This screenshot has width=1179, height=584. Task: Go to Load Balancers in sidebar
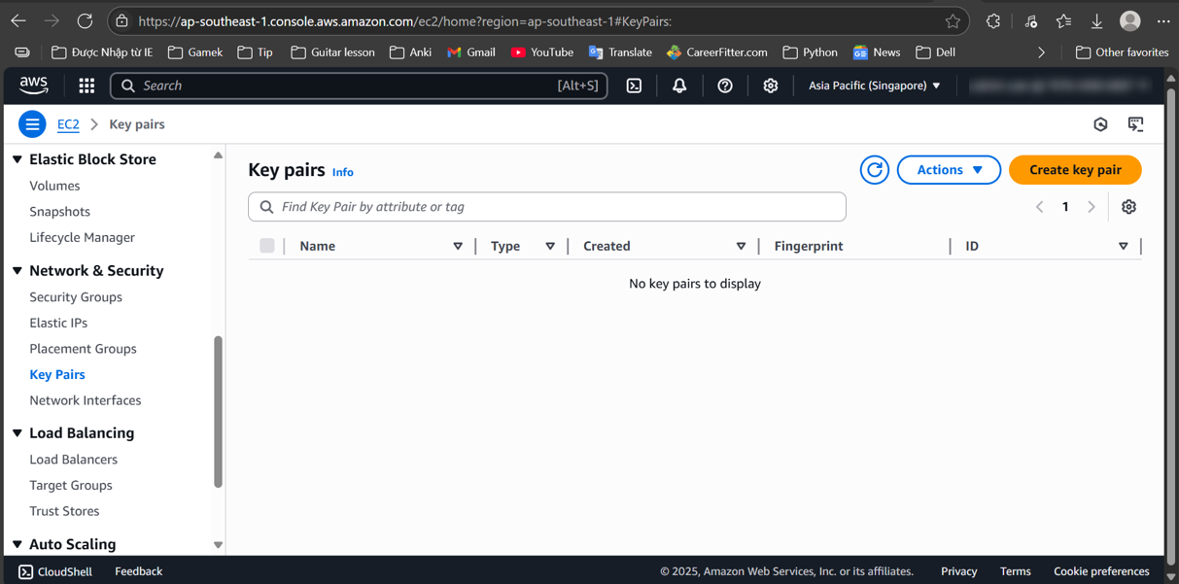click(x=73, y=460)
